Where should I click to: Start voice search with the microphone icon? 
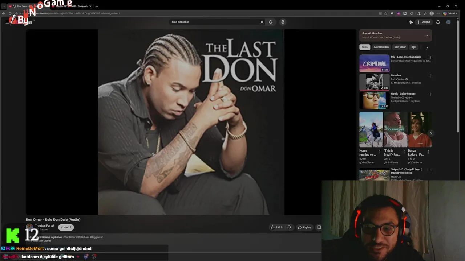[x=283, y=22]
